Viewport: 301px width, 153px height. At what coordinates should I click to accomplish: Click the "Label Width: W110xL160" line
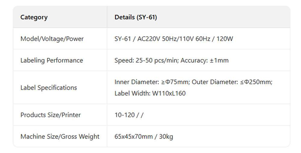click(150, 93)
